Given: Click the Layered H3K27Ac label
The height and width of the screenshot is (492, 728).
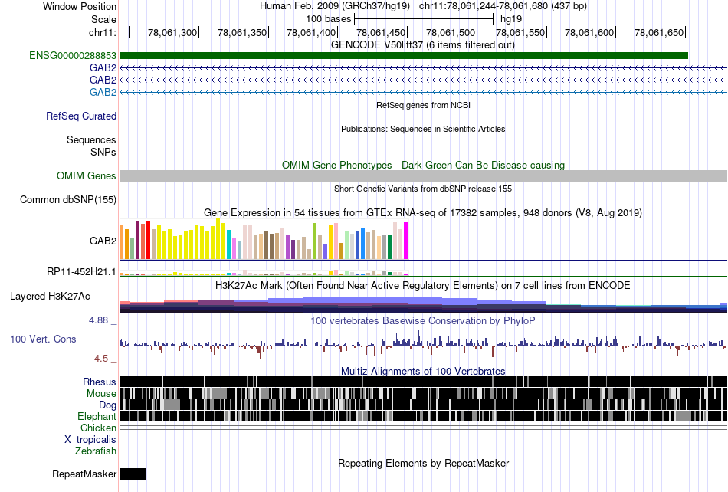Looking at the screenshot, I should (x=50, y=296).
